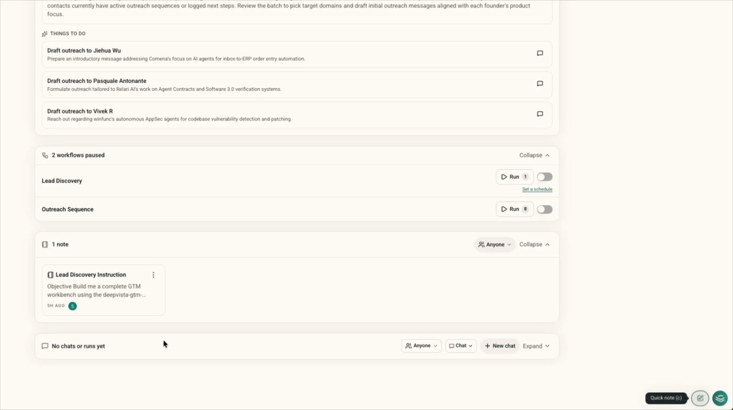Click the workflows icon beside '2 workflows paused'
The image size is (733, 410).
[x=45, y=155]
